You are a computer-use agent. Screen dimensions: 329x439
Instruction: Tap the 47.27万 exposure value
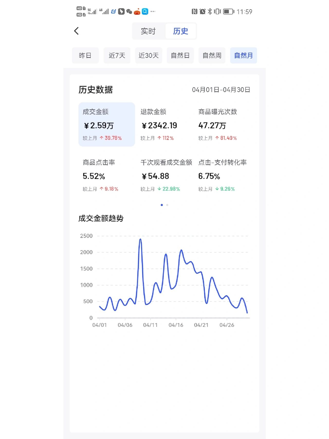[x=212, y=126]
